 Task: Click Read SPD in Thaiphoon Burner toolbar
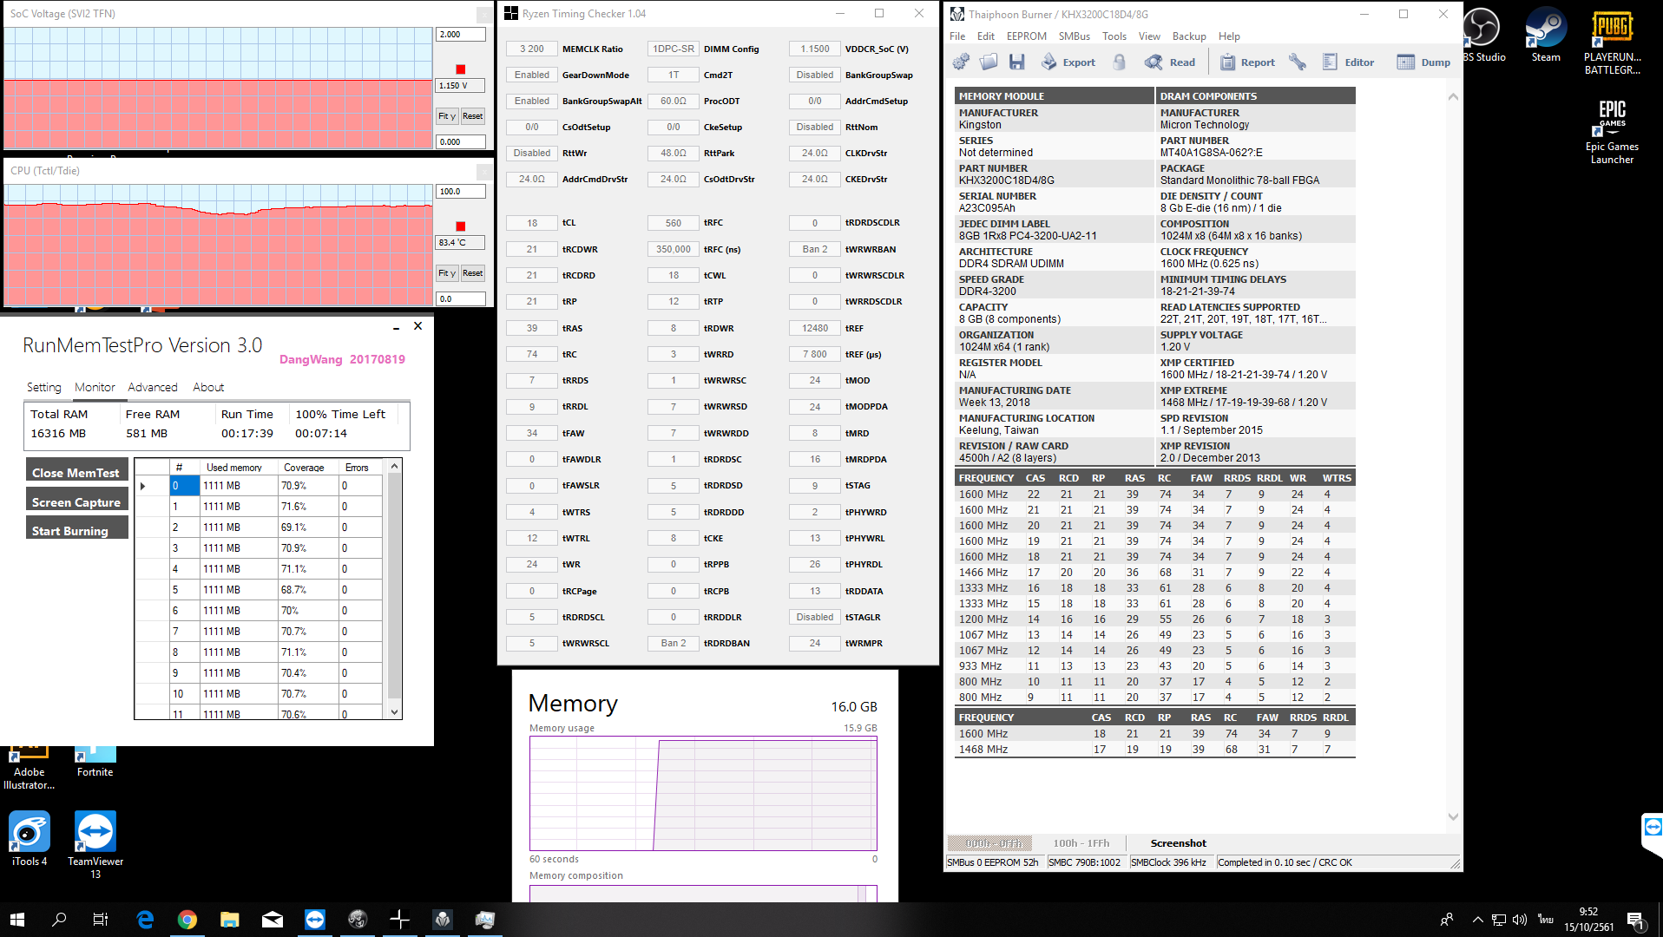[x=1170, y=62]
